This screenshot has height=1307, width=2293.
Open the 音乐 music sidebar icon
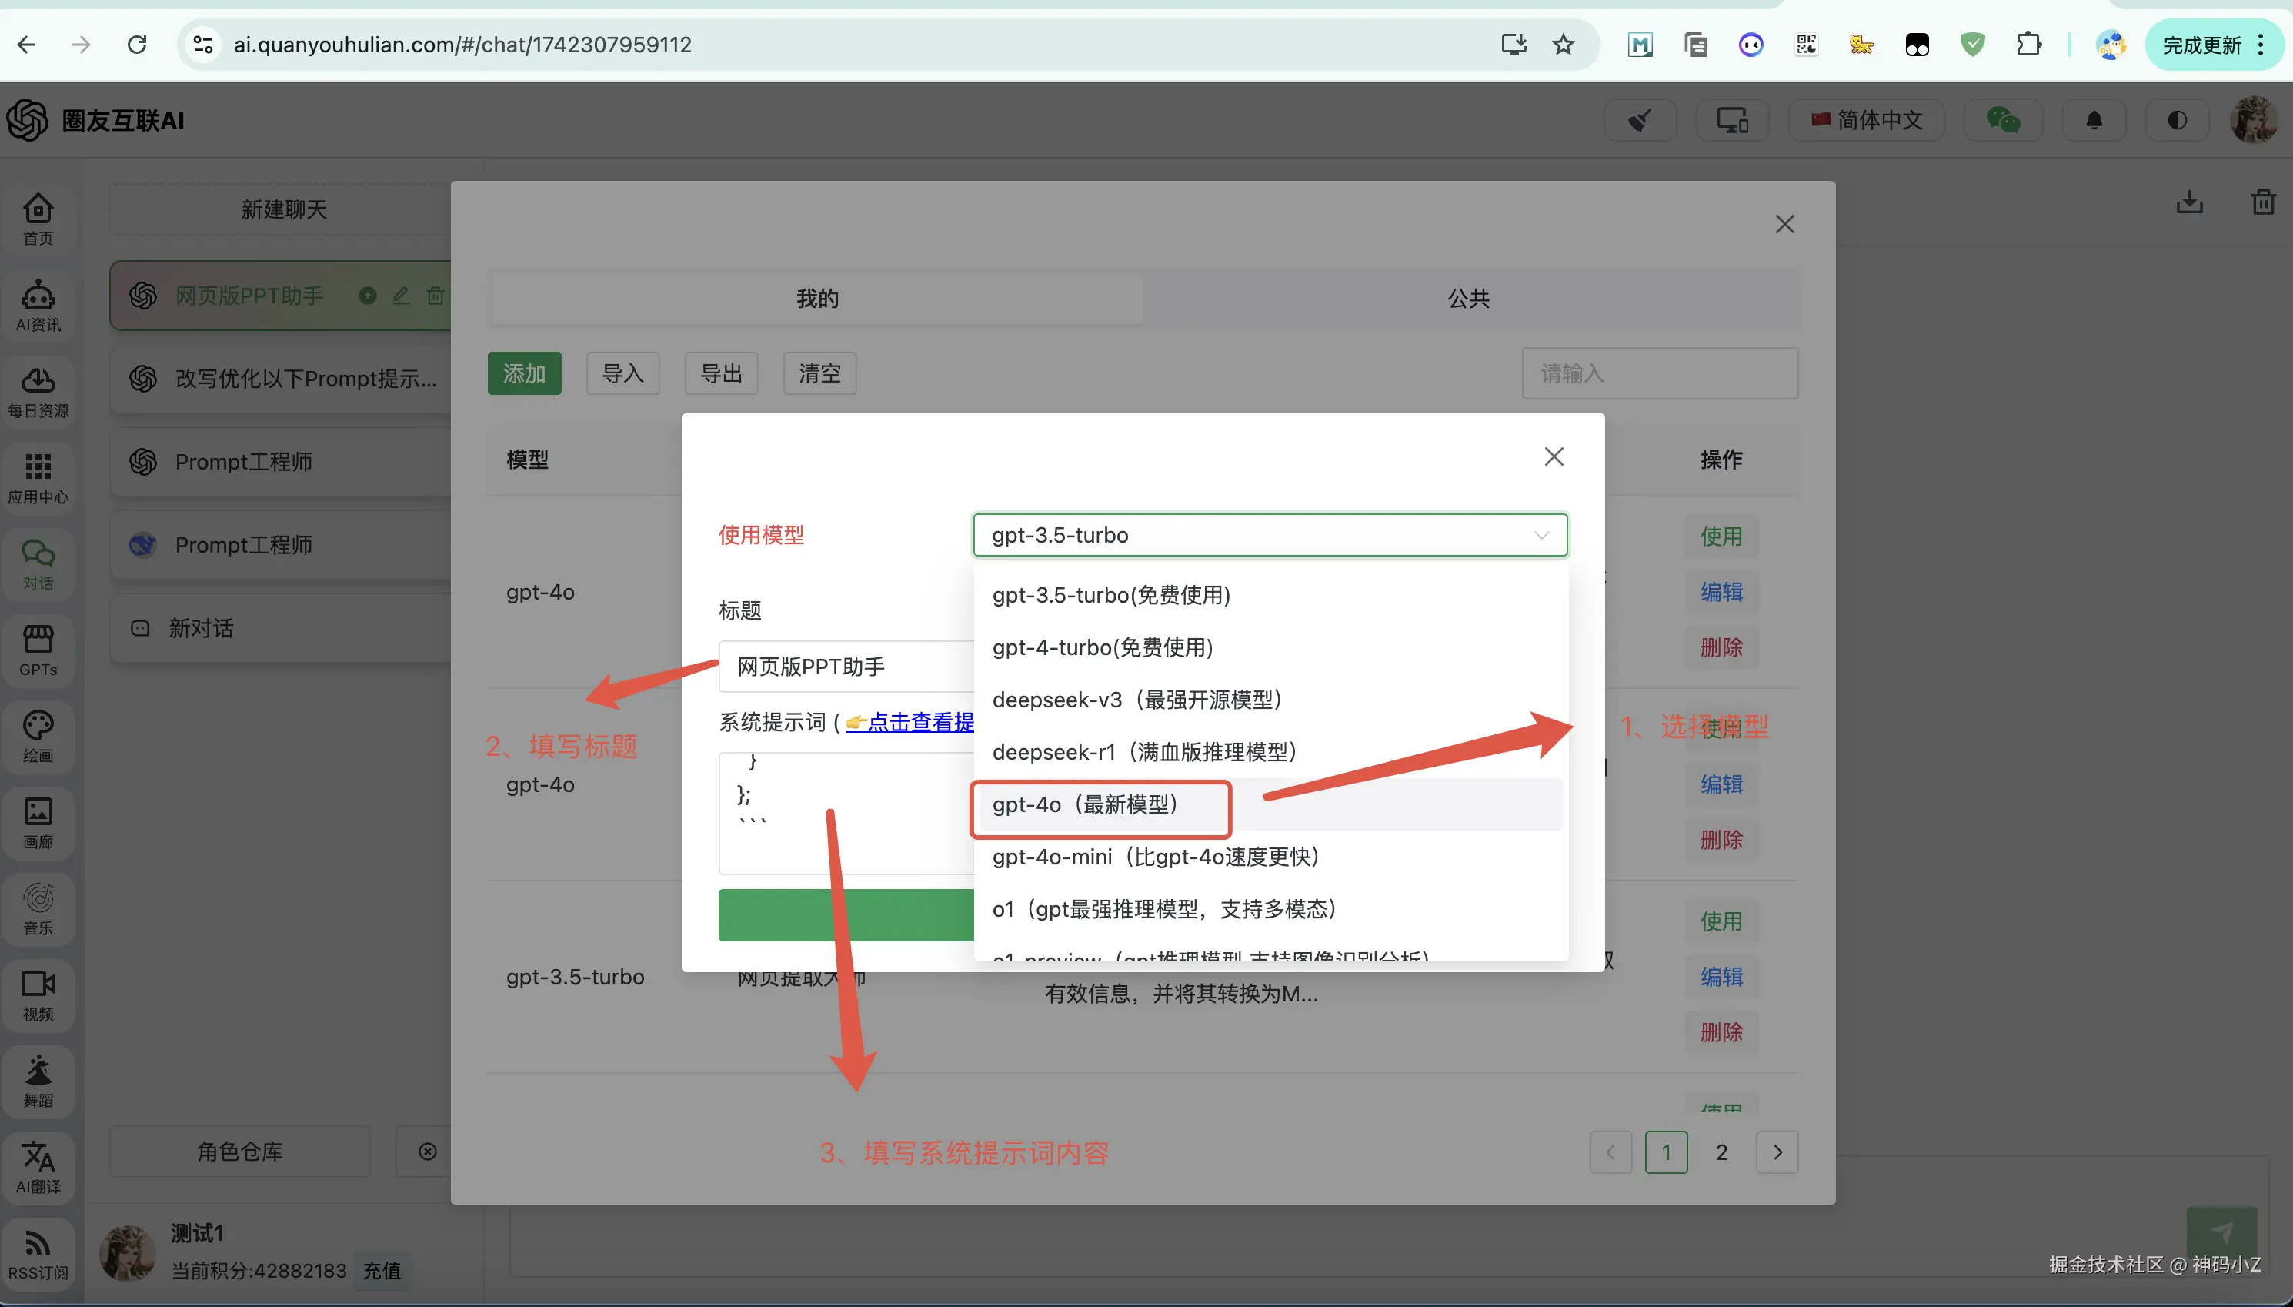pyautogui.click(x=38, y=908)
